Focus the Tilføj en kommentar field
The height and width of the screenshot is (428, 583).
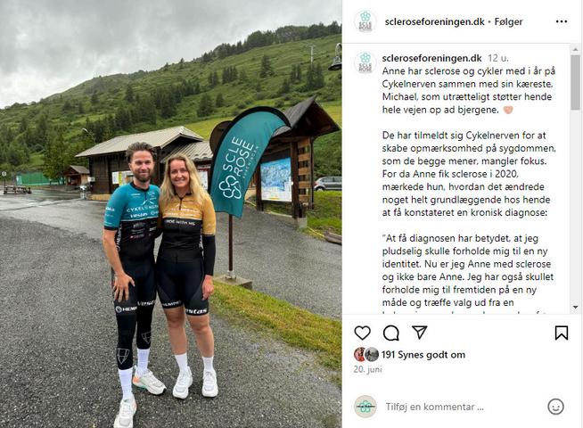463,407
